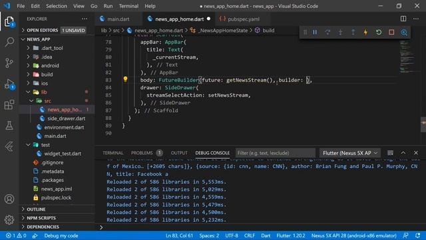The height and width of the screenshot is (240, 426).
Task: Close the bottom panel
Action: click(416, 153)
